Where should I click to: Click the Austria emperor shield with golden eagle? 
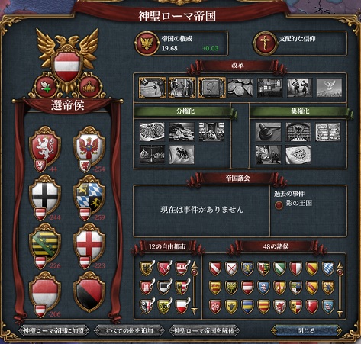(x=67, y=66)
